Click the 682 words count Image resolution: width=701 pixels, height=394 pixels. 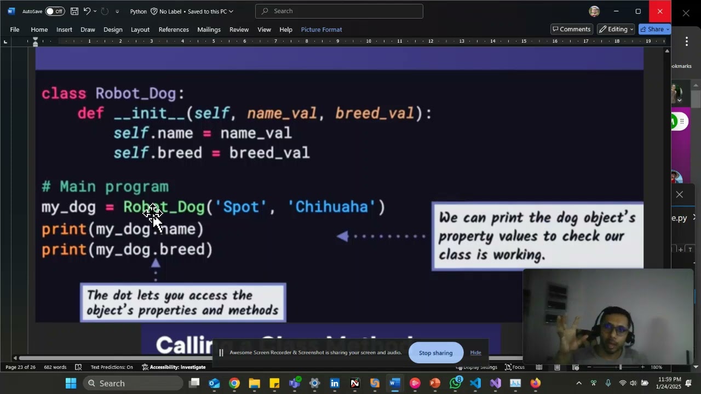(55, 367)
